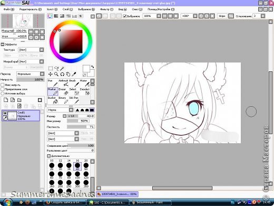Adjust the Размер brush size slider

81,116
